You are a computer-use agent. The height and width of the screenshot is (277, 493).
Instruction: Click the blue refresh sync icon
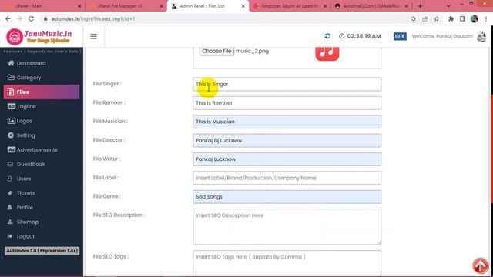click(x=327, y=36)
